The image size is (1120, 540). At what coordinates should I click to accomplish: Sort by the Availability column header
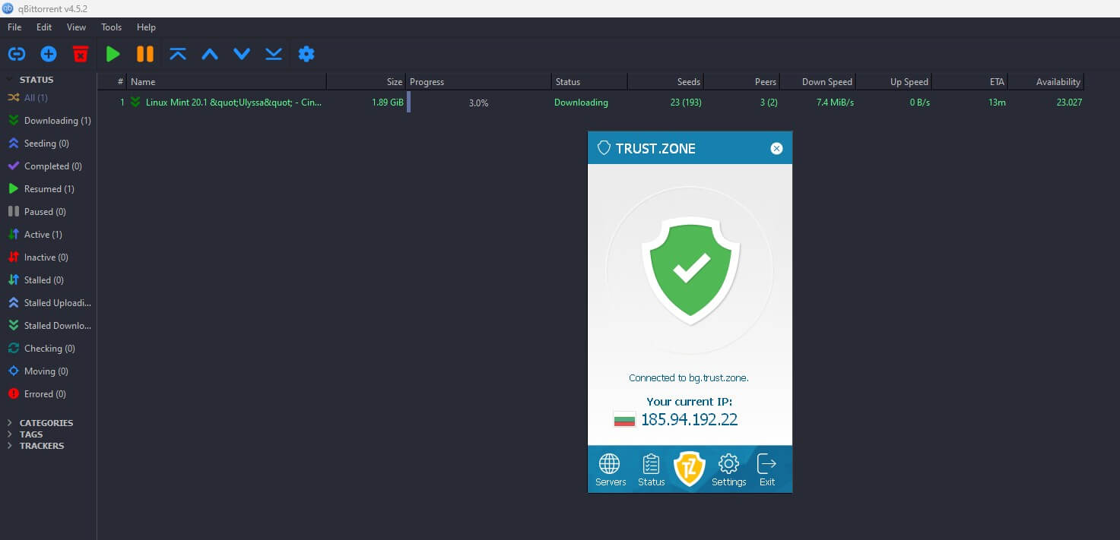(x=1045, y=82)
